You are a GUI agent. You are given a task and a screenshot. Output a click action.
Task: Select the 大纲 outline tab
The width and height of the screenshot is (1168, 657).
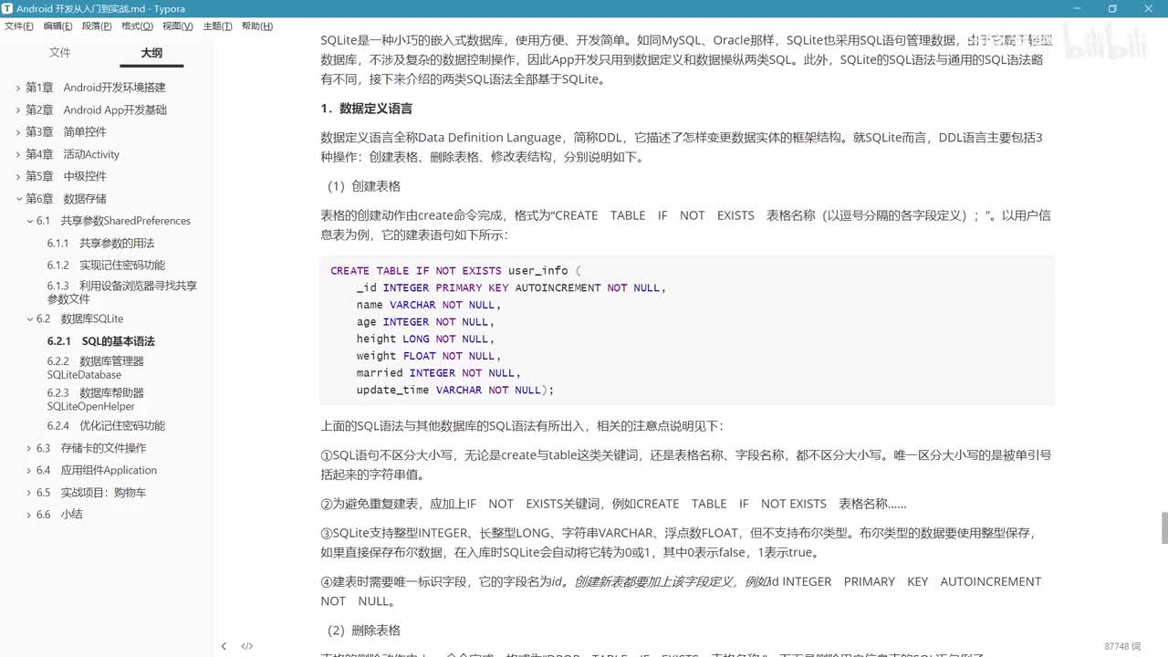(x=151, y=53)
